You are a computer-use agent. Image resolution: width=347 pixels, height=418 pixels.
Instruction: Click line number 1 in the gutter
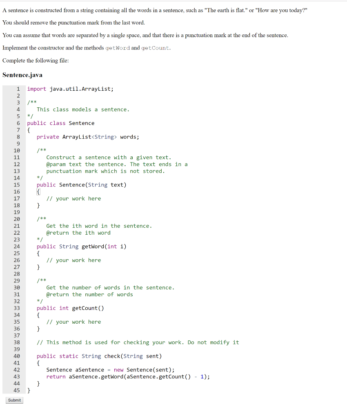18,89
